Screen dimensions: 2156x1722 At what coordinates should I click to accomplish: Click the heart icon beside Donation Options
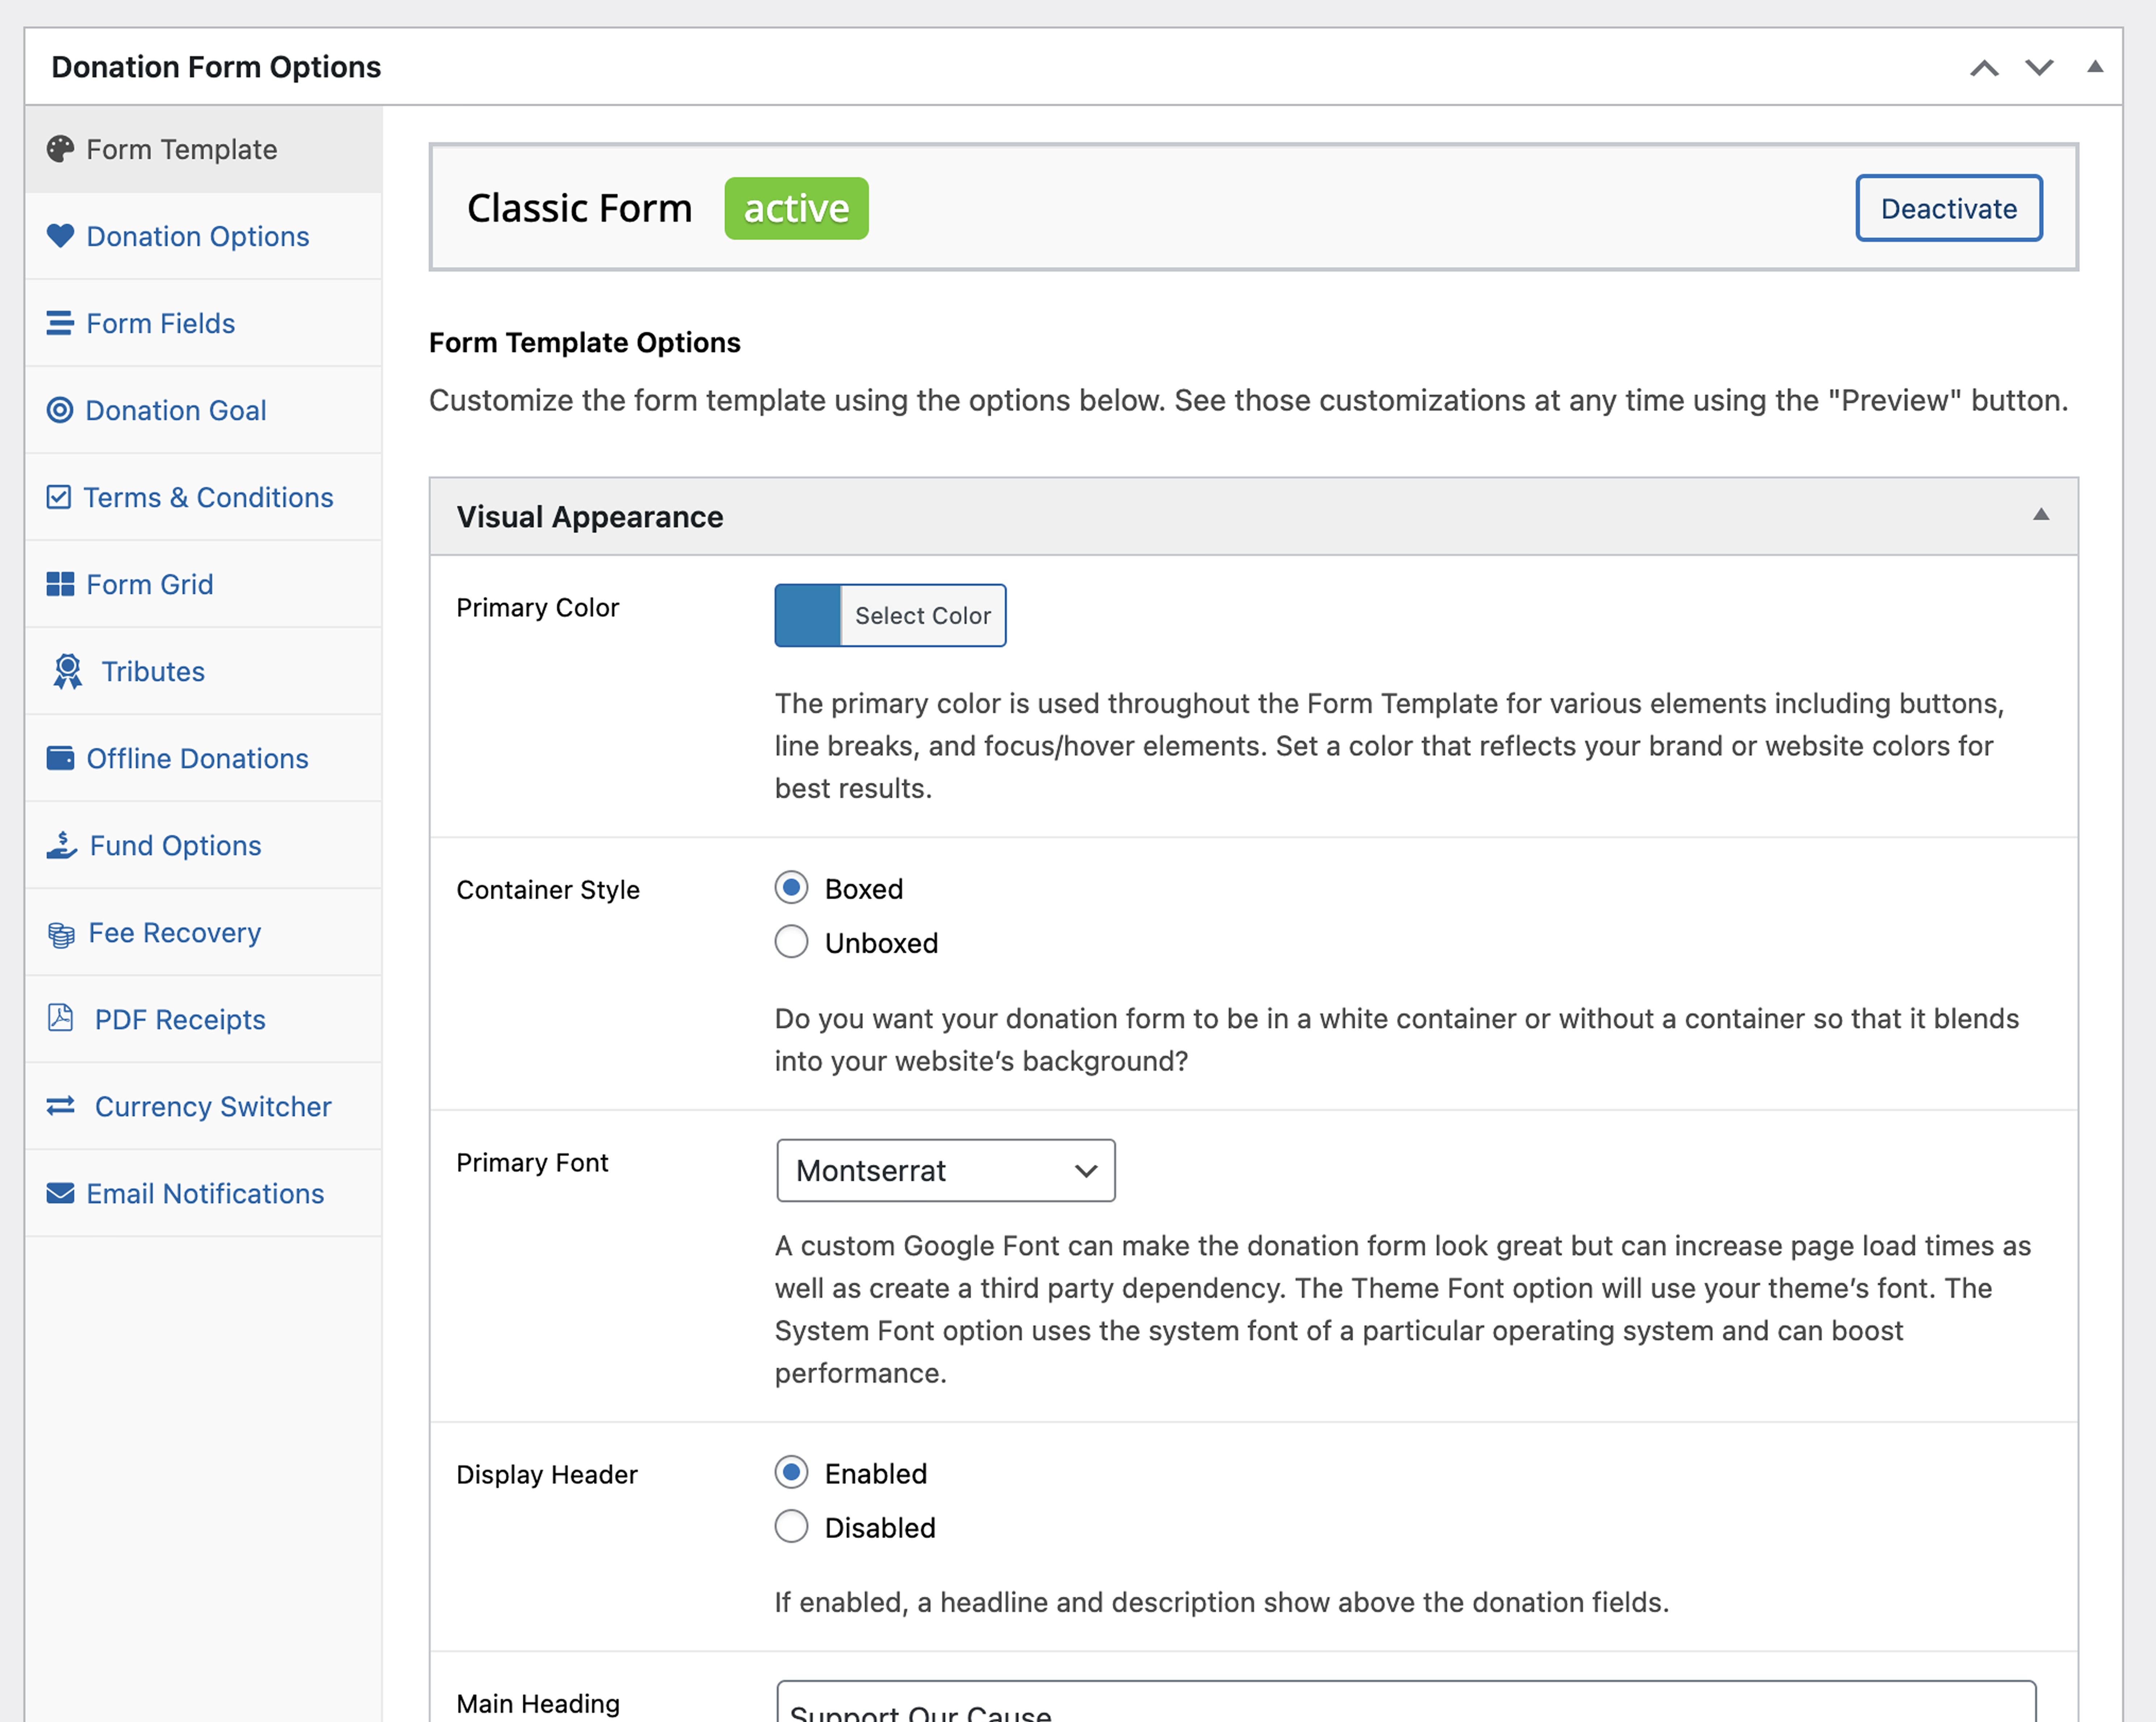click(x=60, y=236)
